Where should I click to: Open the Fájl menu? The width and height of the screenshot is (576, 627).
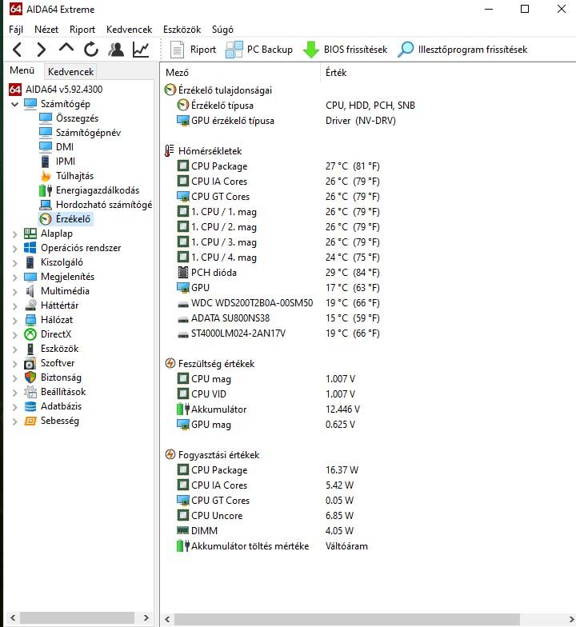pyautogui.click(x=16, y=30)
